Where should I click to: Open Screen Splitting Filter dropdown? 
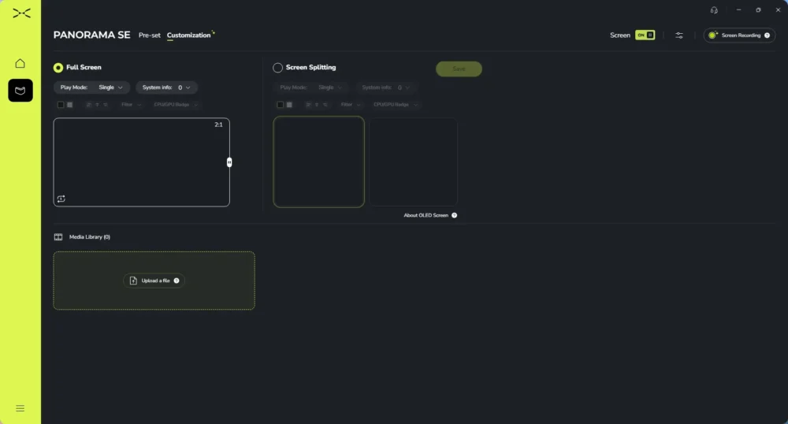[x=351, y=105]
